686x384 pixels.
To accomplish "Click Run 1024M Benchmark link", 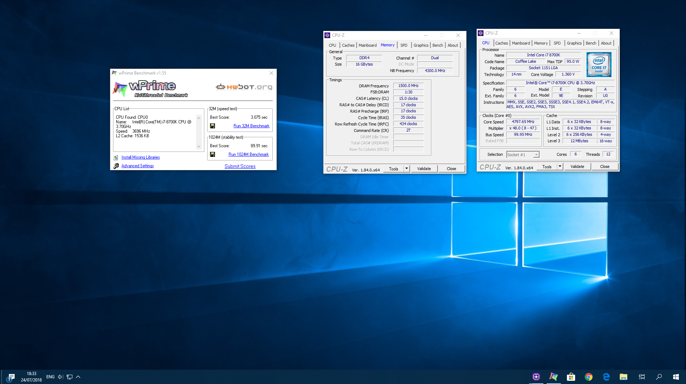I will (249, 154).
